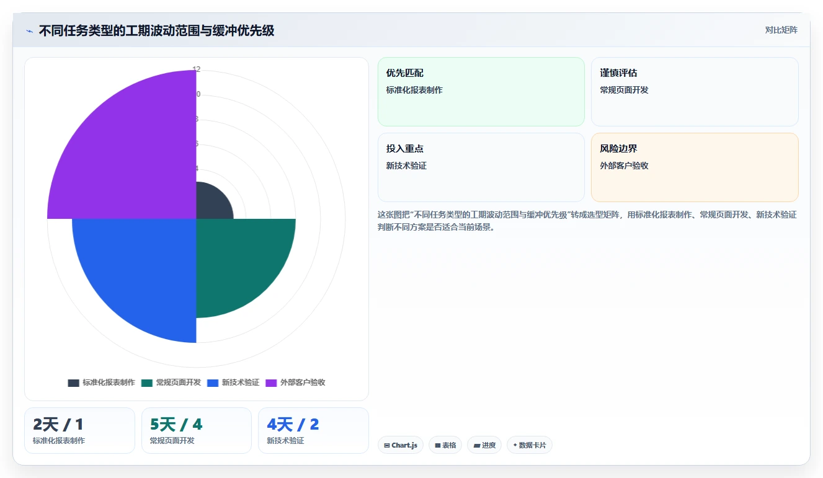This screenshot has height=478, width=823.
Task: Open the 优先匹配 matrix card
Action: click(481, 92)
